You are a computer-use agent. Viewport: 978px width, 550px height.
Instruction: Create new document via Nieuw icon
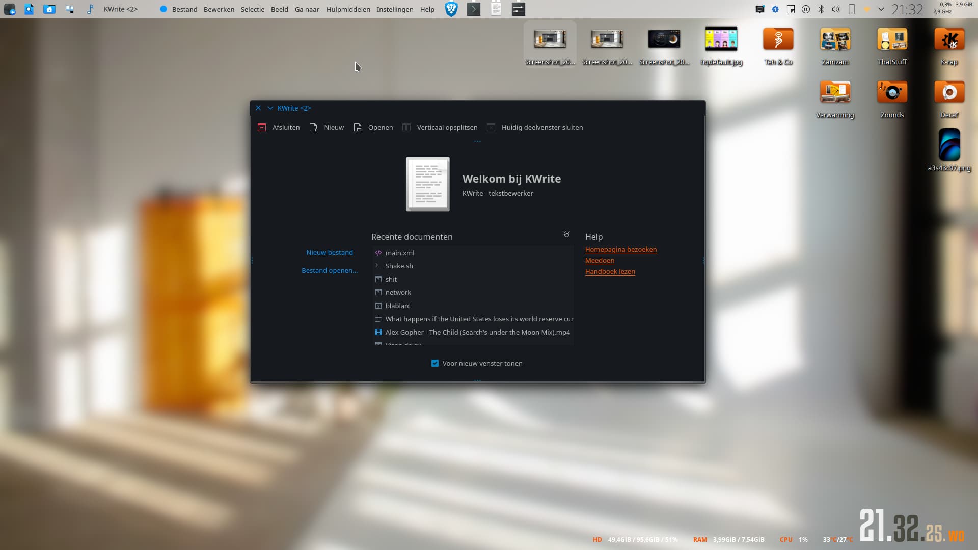click(x=313, y=128)
